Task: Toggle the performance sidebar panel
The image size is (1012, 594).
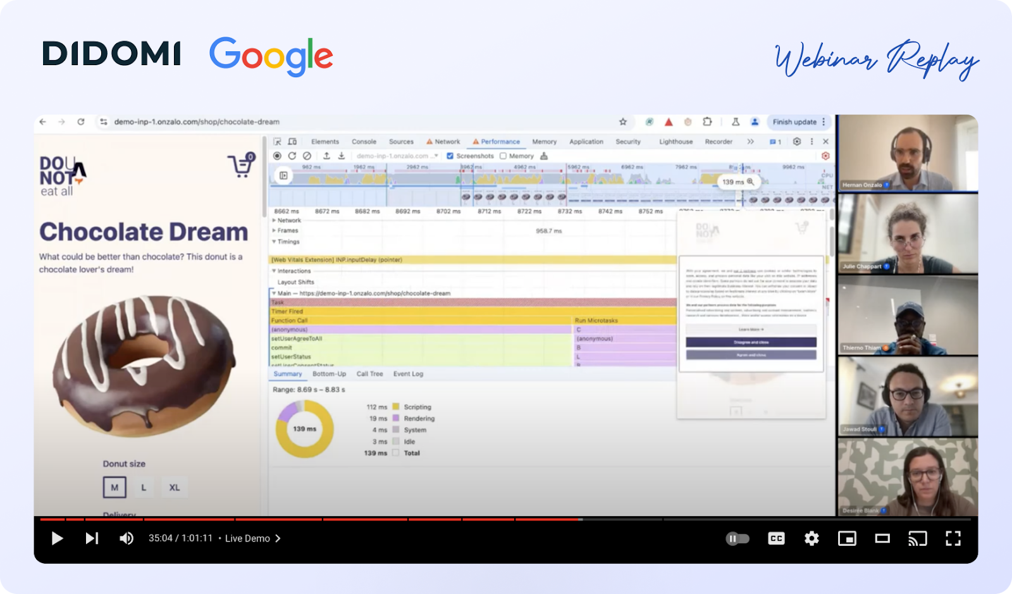Action: (x=283, y=175)
